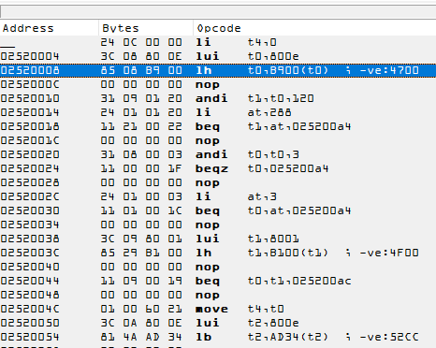The image size is (436, 348).
Task: Select the row at address 0252000C
Action: click(218, 84)
